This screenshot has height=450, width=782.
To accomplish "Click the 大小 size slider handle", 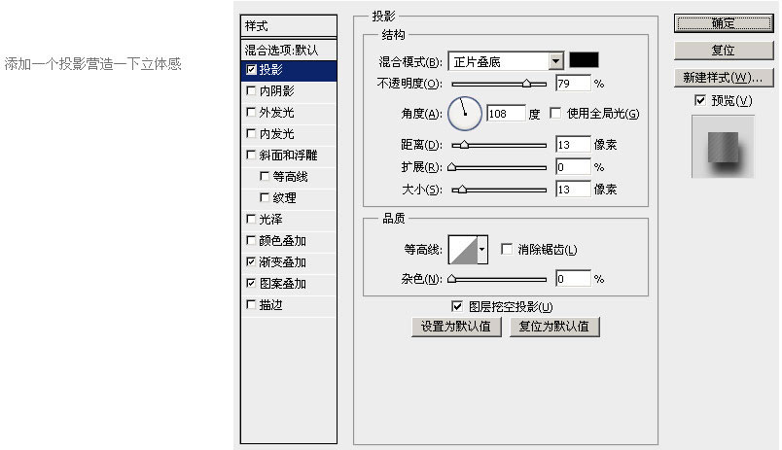I will click(462, 190).
